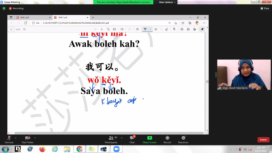Image resolution: width=272 pixels, height=153 pixels.
Task: Open the Highlight color dropdown
Action: coord(161,29)
